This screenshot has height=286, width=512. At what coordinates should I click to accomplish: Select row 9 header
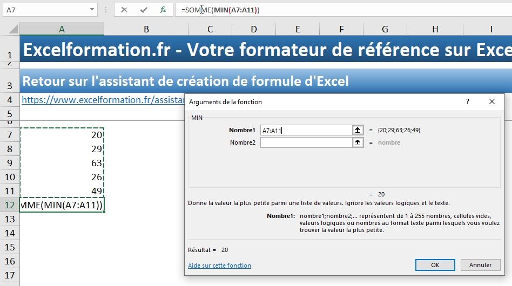click(10, 163)
